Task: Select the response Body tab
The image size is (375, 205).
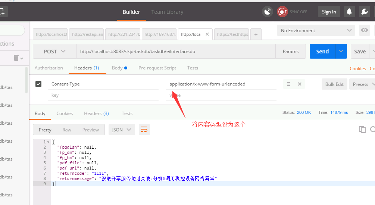Action: pyautogui.click(x=40, y=114)
